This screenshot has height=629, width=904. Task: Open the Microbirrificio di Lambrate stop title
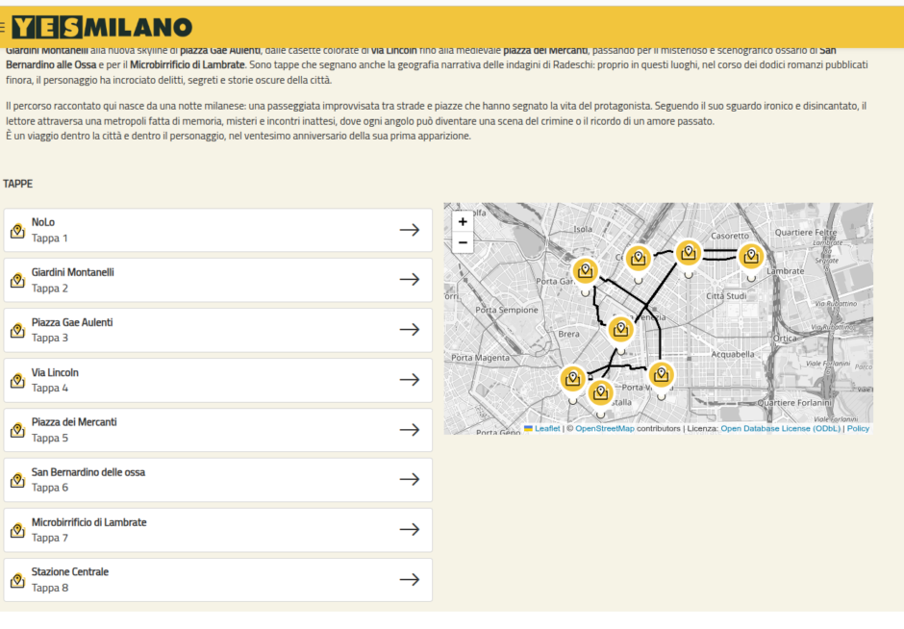pyautogui.click(x=89, y=522)
